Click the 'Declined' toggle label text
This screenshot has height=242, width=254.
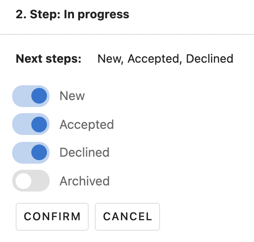click(x=84, y=152)
